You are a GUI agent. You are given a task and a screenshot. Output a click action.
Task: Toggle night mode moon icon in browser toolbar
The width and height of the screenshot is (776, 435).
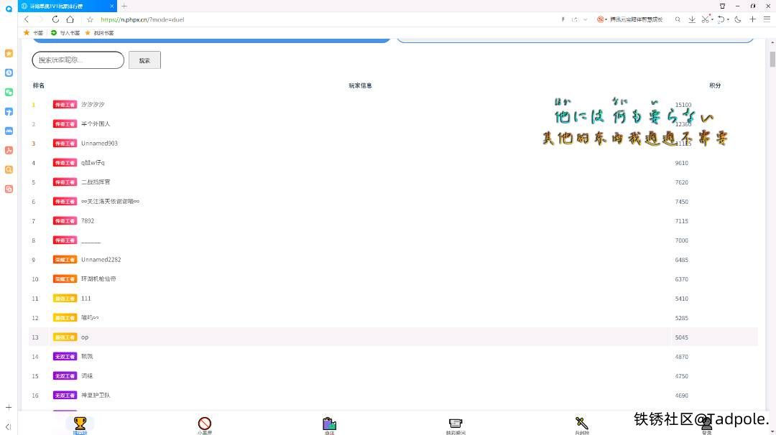tap(738, 19)
